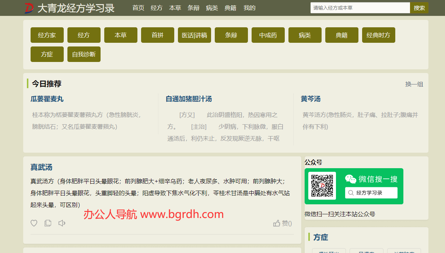This screenshot has width=445, height=253.
Task: Open 经方 in the top navigation
Action: pos(157,8)
